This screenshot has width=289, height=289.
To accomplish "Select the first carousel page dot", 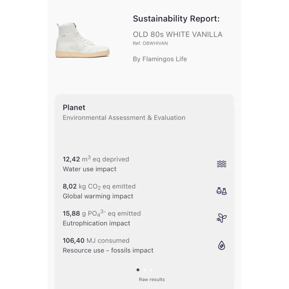I will pyautogui.click(x=138, y=270).
